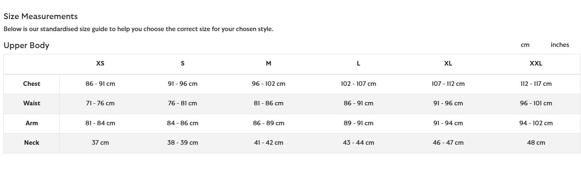Click the XL size column header
The width and height of the screenshot is (581, 180).
click(448, 63)
